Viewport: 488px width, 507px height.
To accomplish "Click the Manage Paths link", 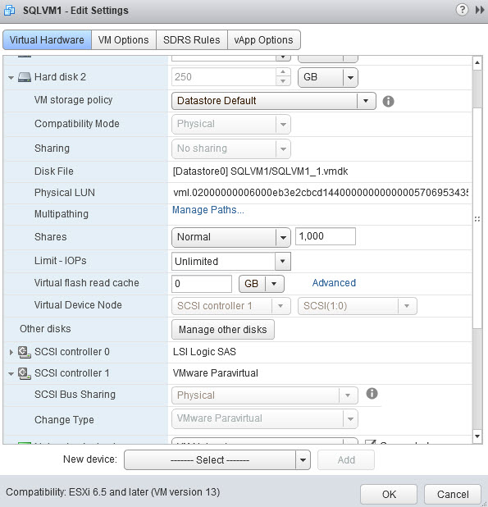I will coord(208,210).
